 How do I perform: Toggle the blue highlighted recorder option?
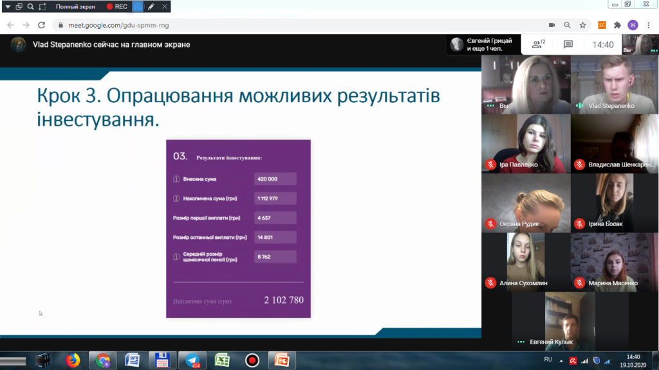pyautogui.click(x=138, y=6)
